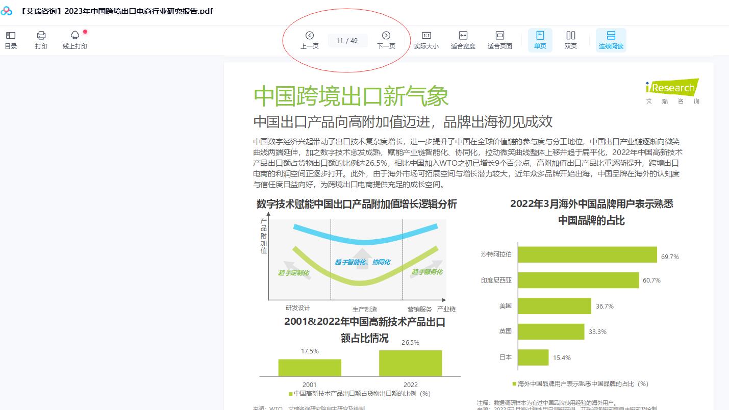Click the PDF file name title
This screenshot has width=729, height=410.
116,11
